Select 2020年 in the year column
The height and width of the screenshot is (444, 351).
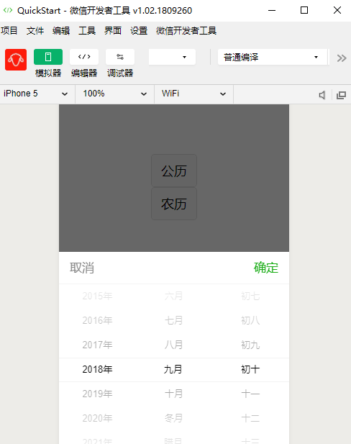coord(97,418)
